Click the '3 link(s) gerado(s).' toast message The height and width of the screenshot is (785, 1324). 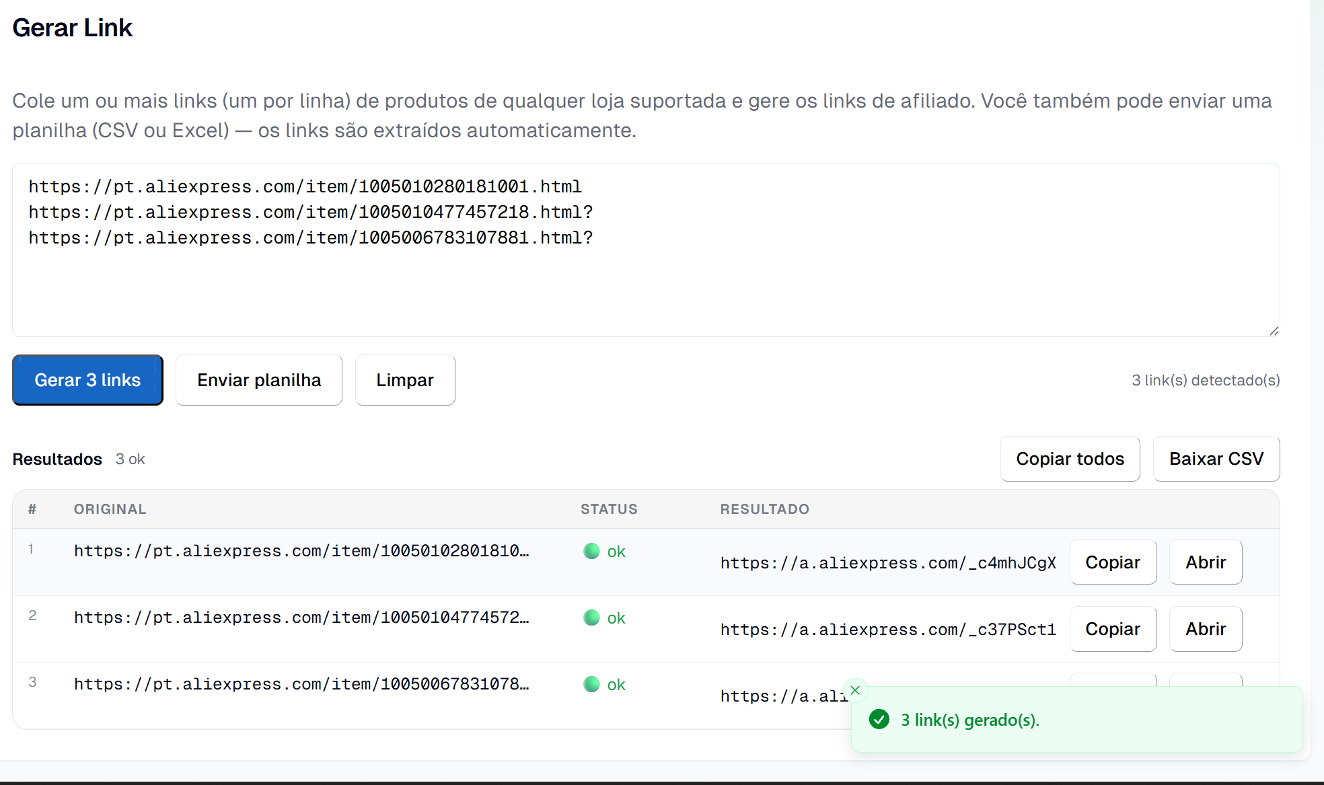click(x=970, y=720)
